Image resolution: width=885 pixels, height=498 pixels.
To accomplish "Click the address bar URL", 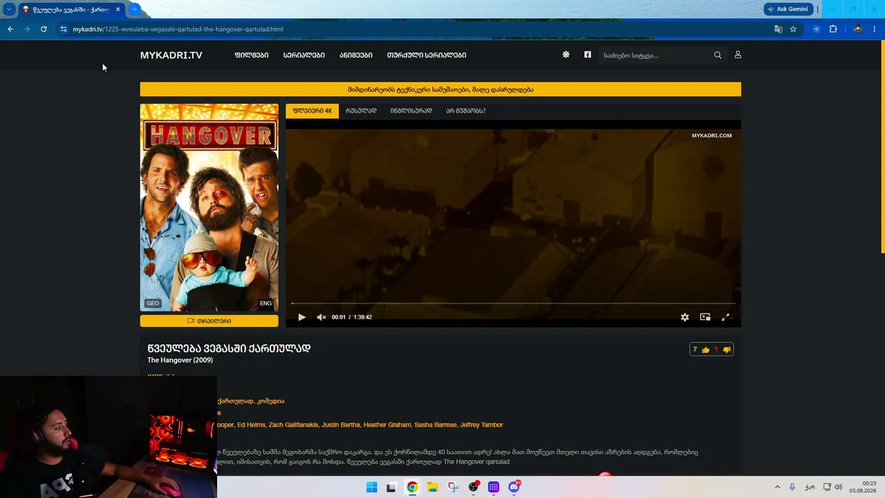I will click(x=178, y=29).
